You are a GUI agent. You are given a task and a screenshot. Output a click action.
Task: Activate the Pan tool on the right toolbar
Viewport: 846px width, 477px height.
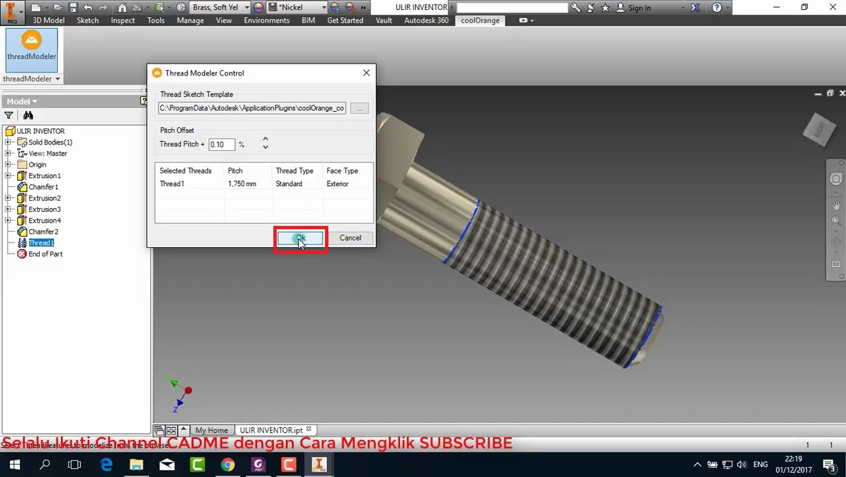(836, 206)
